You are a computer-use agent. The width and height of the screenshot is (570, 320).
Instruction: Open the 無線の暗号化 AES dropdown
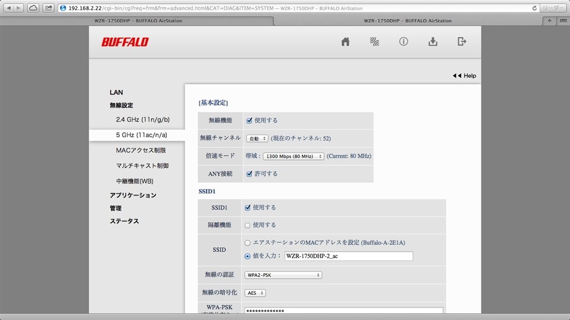click(255, 293)
